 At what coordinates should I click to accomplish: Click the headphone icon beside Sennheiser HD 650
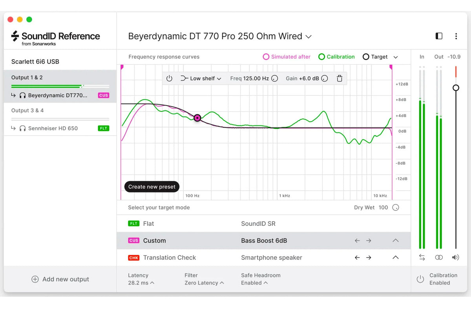click(x=22, y=128)
